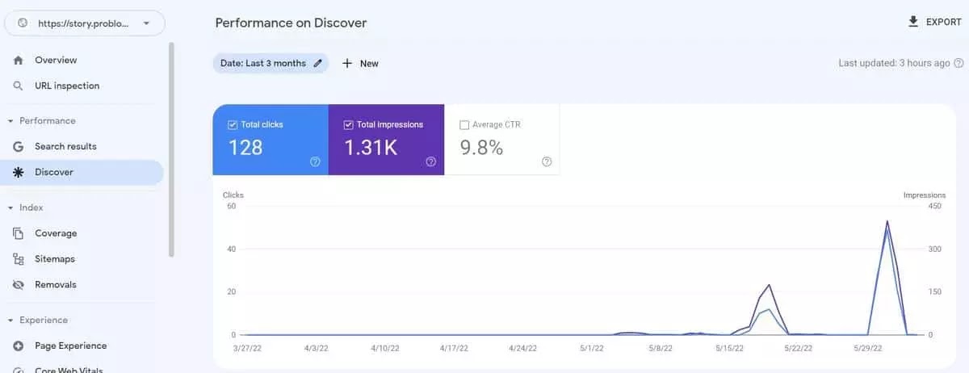Uncheck the Total clicks checkbox
The width and height of the screenshot is (969, 373).
point(233,125)
